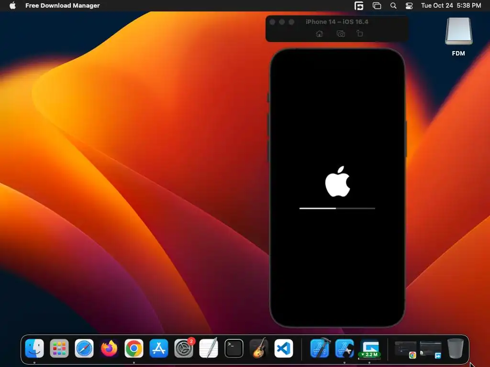Switch to Simulator app in the Dock
This screenshot has height=367, width=490.
(x=345, y=348)
